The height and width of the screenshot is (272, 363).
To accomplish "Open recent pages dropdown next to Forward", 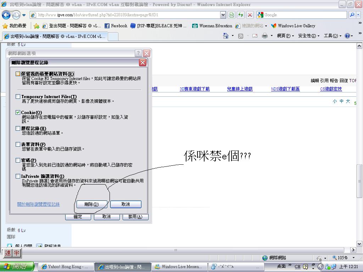I will pos(24,15).
